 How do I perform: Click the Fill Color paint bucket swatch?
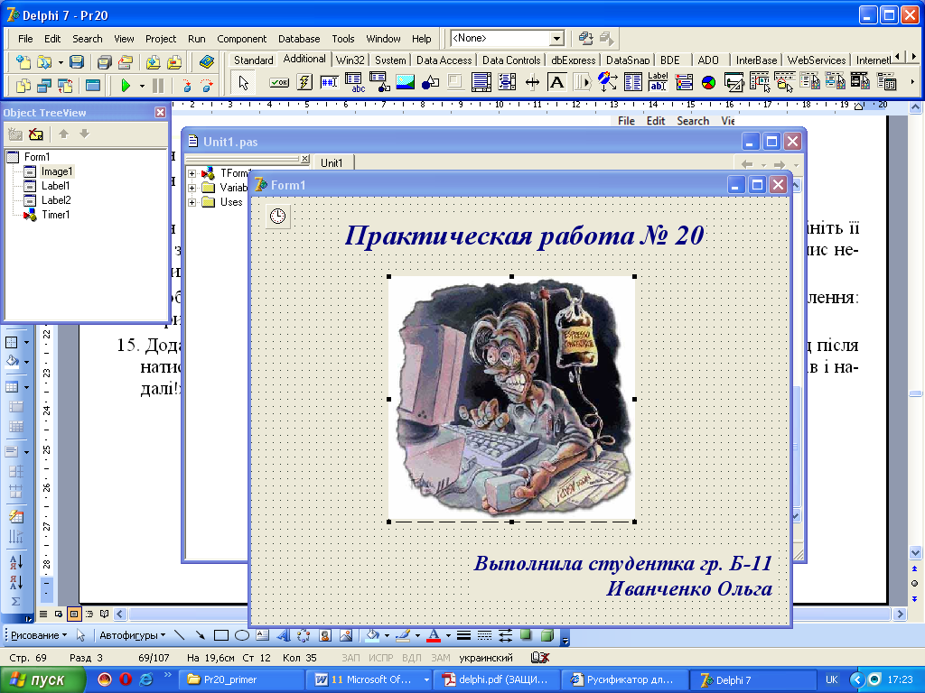click(x=373, y=635)
